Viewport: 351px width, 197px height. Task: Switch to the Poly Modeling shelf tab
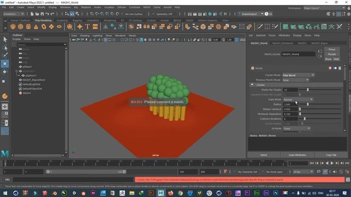click(43, 20)
